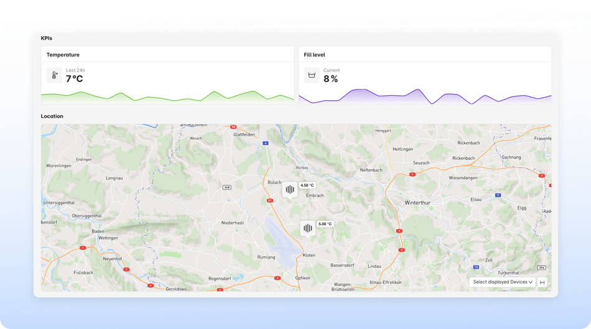
Task: Click the green temperature sparkline chart
Action: pos(167,97)
